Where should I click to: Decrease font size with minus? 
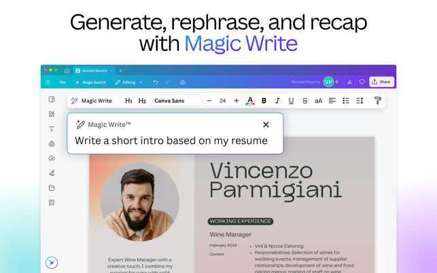click(209, 101)
